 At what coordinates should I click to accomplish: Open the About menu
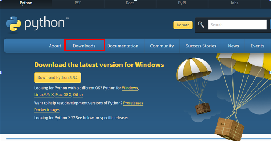click(x=55, y=46)
